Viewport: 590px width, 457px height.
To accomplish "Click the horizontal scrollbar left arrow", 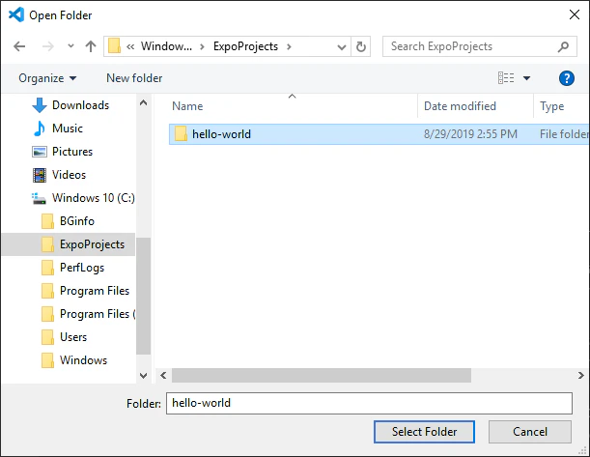I will 163,375.
